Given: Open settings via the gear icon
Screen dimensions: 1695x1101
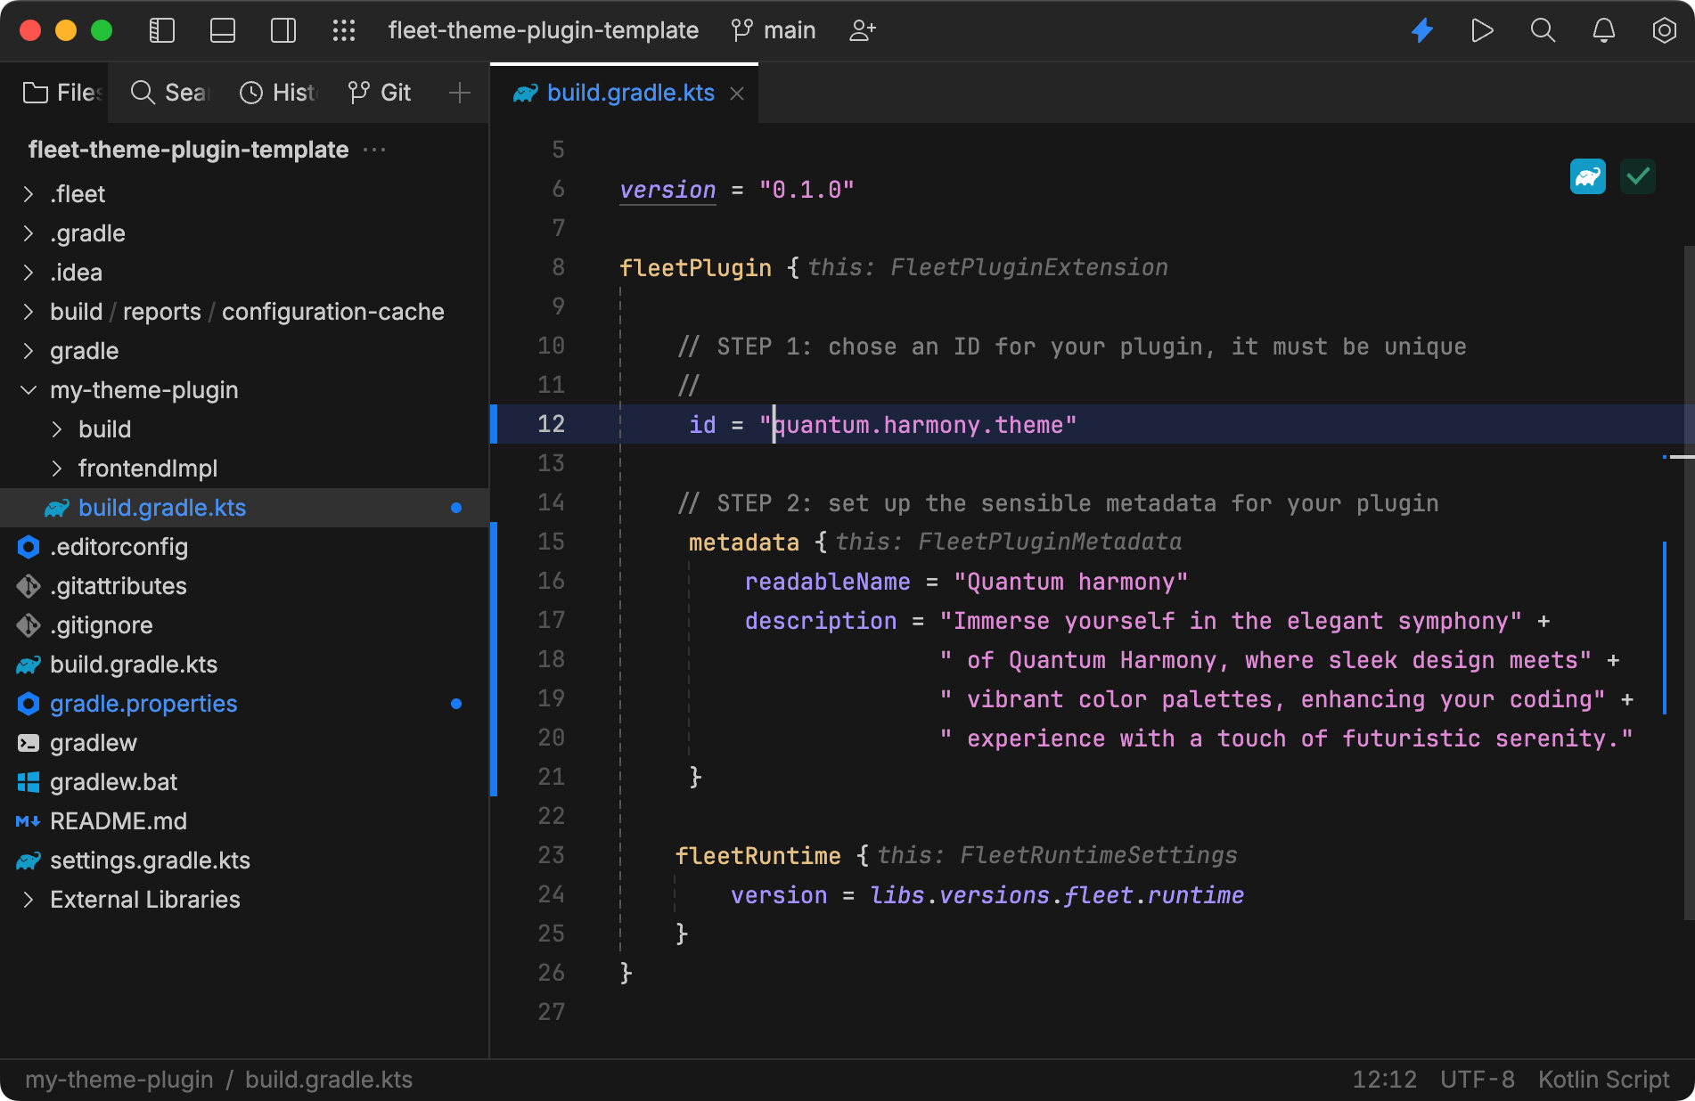Looking at the screenshot, I should pyautogui.click(x=1664, y=29).
